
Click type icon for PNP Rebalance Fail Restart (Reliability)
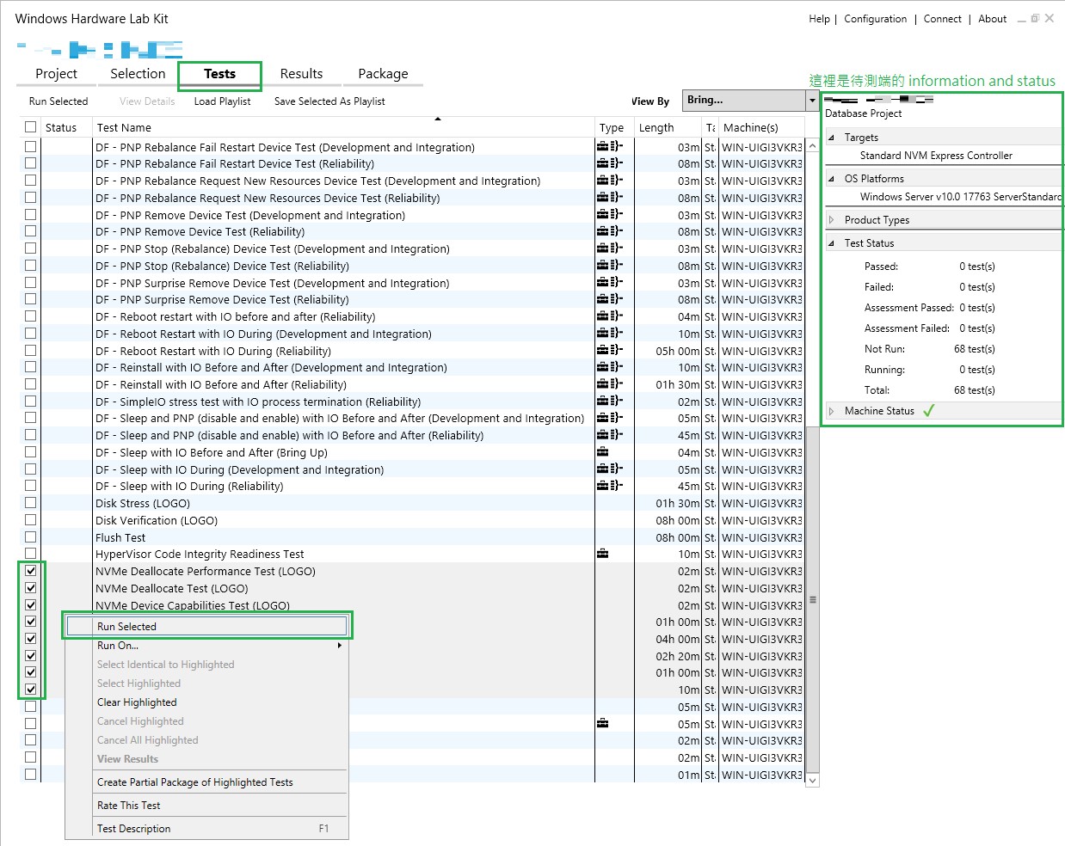pyautogui.click(x=609, y=163)
